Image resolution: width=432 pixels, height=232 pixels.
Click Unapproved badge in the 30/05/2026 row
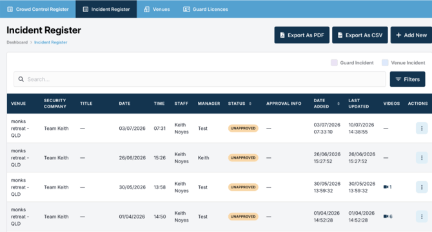tap(243, 187)
